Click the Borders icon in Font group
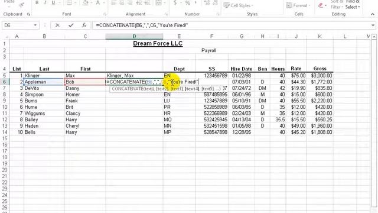This screenshot has width=378, height=213. click(x=69, y=2)
